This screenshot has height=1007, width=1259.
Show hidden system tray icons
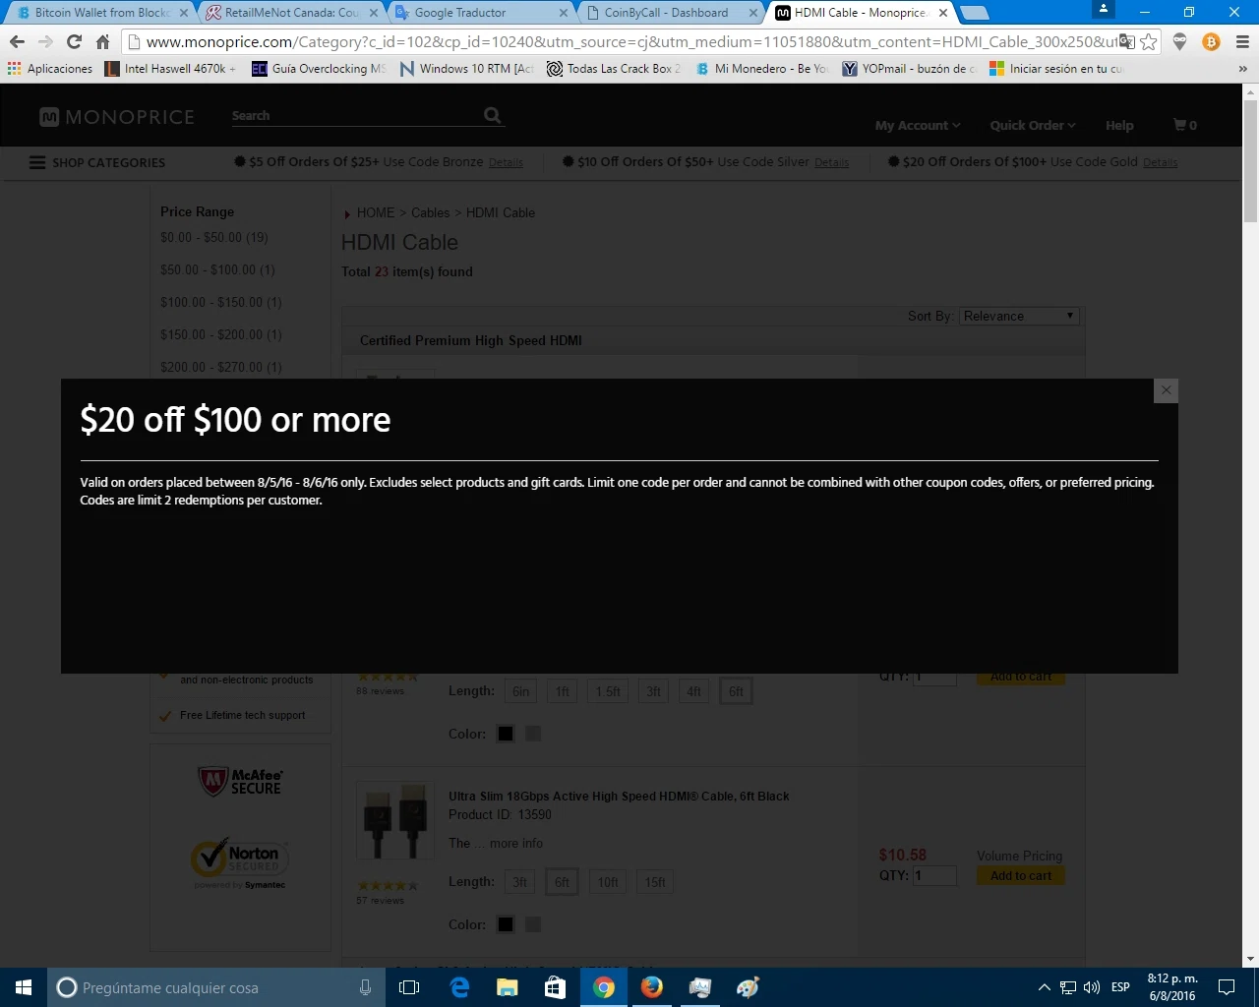tap(1044, 987)
